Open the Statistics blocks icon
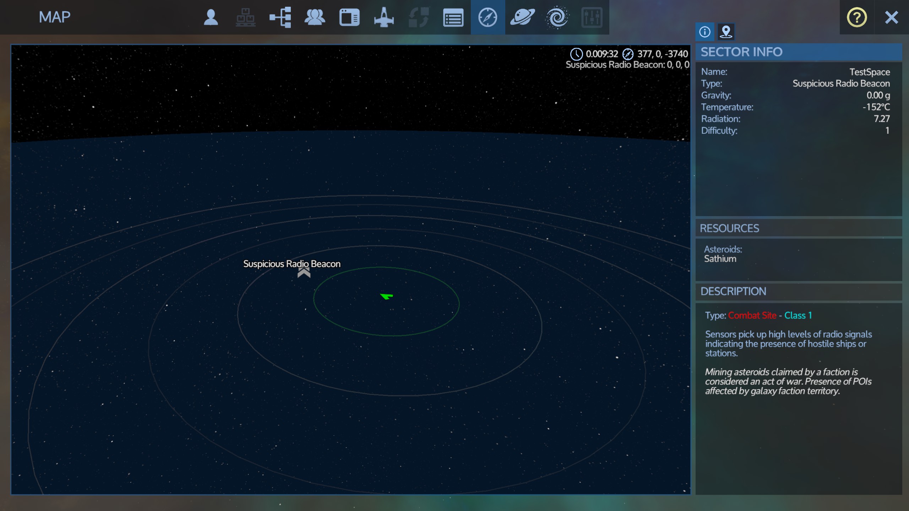Image resolution: width=909 pixels, height=511 pixels. click(245, 17)
